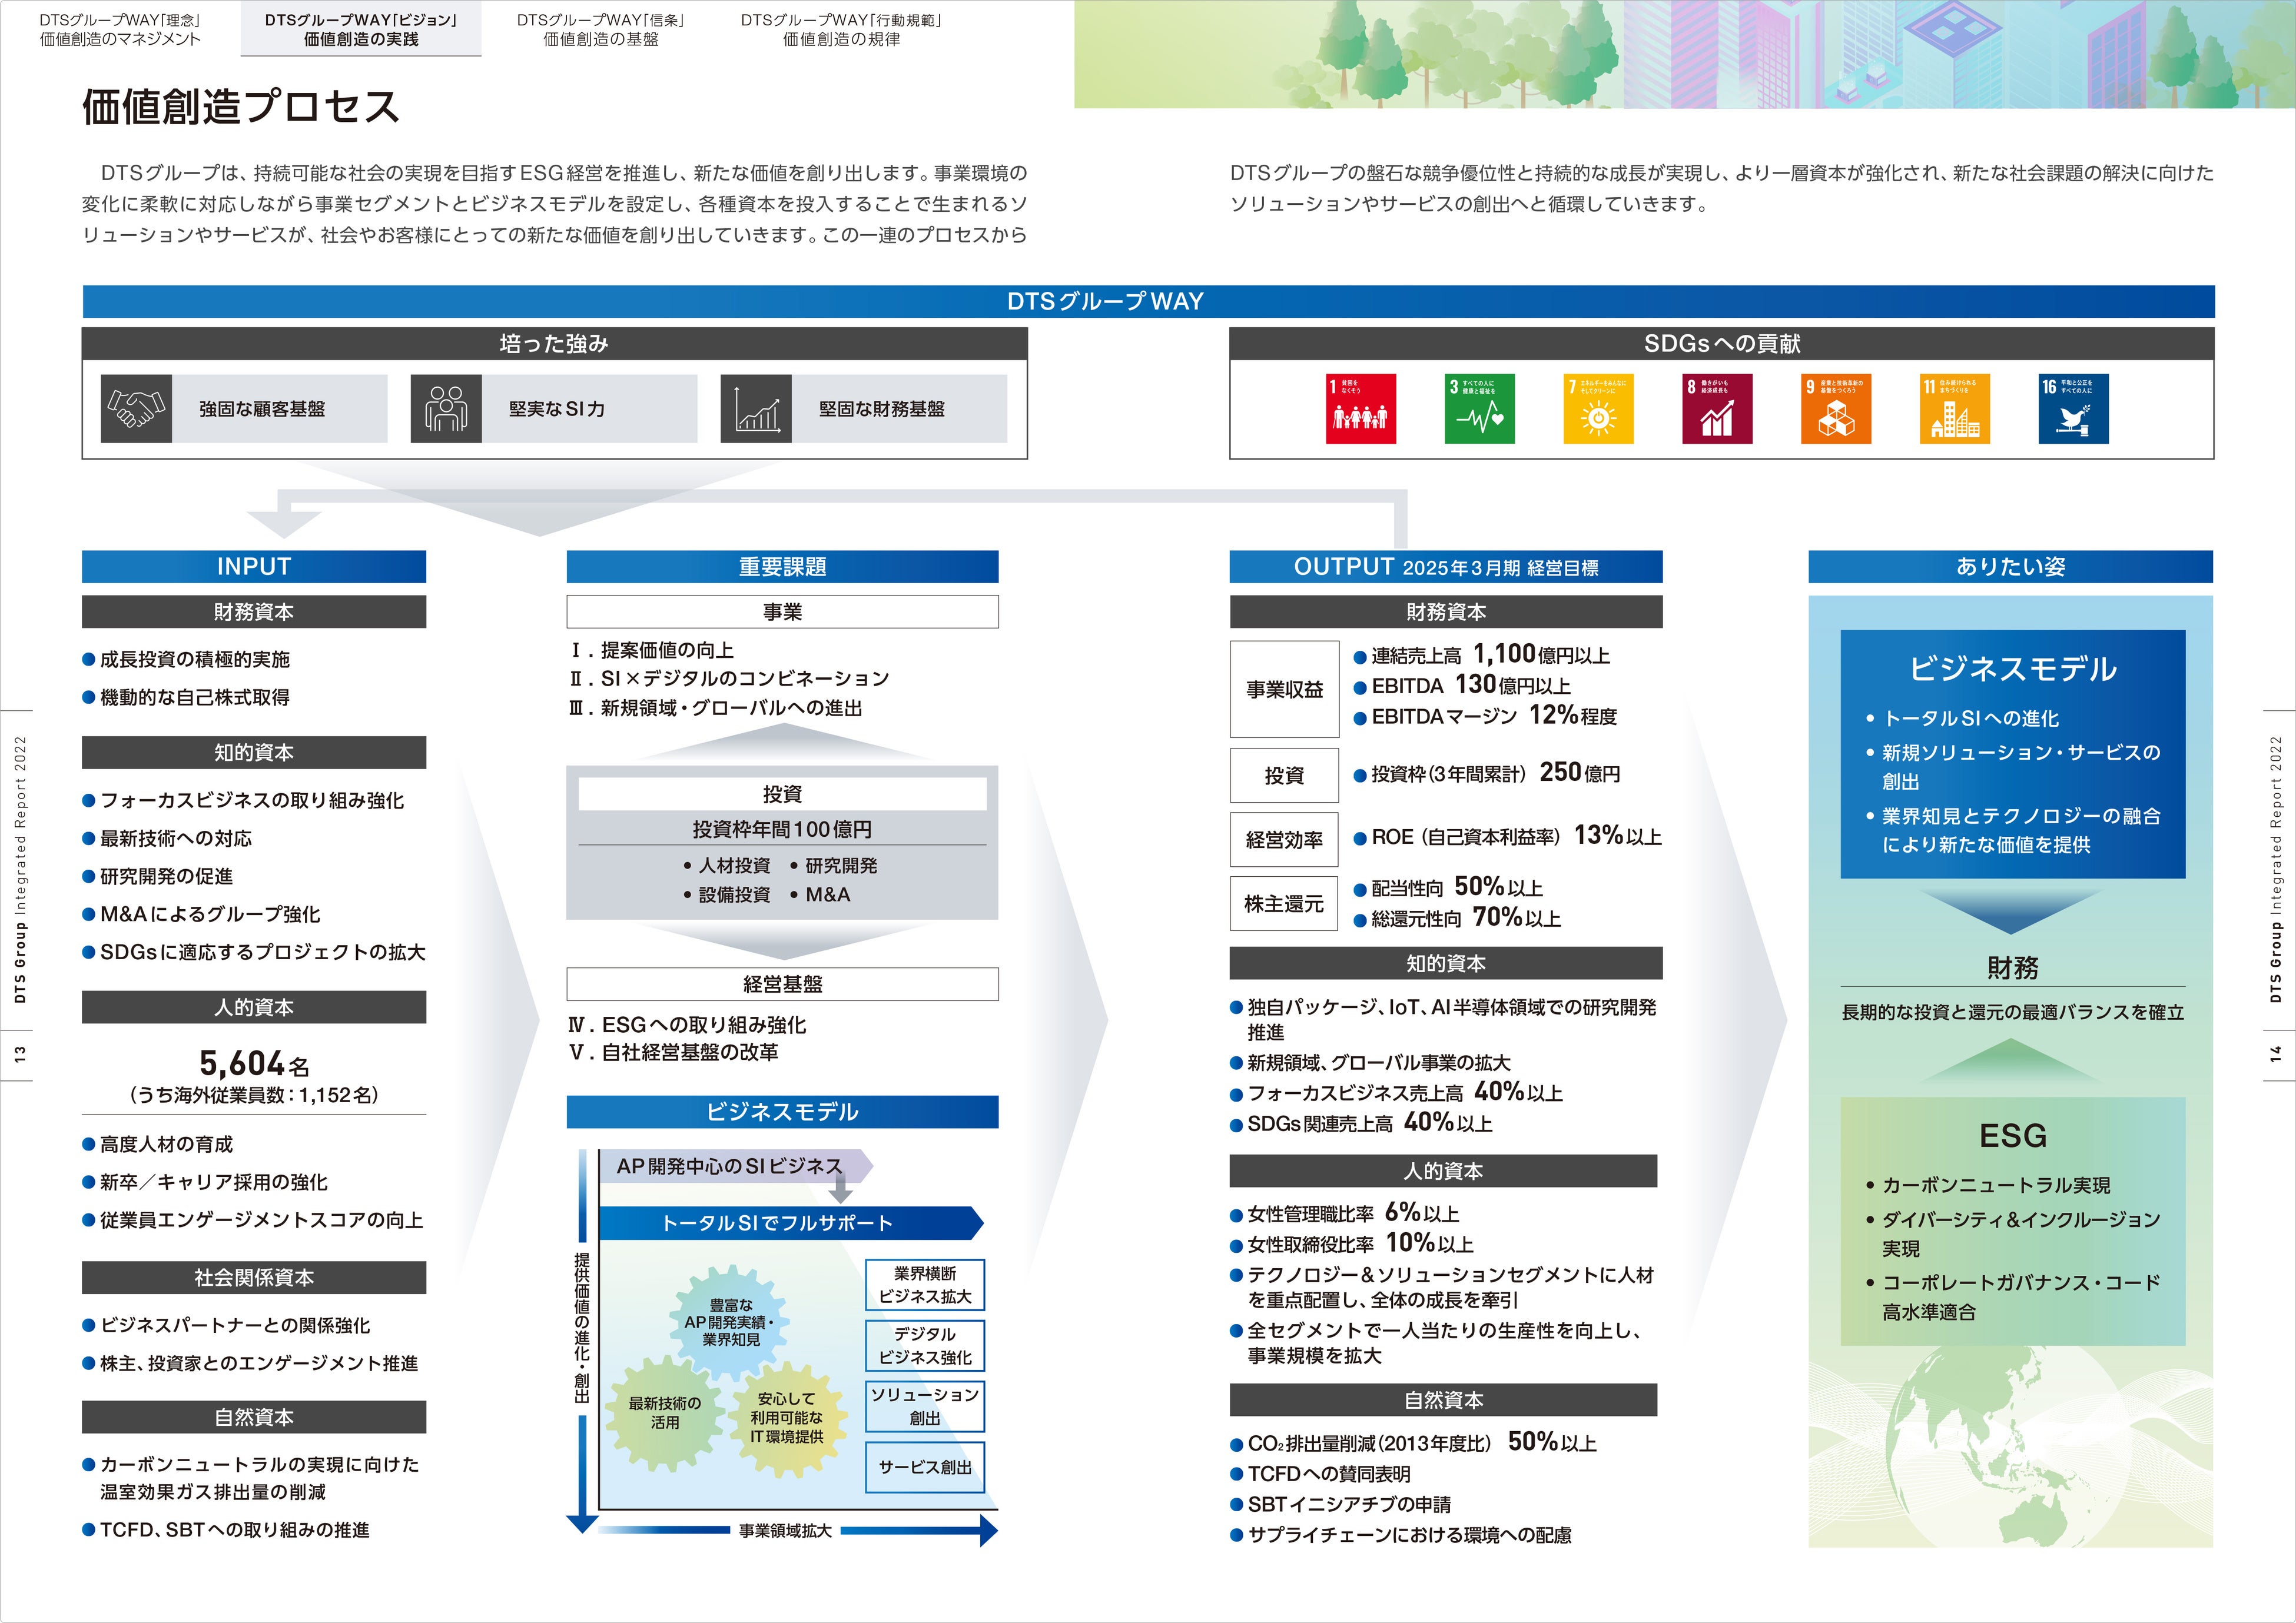Screen dimensions: 2296x1623
Task: Click the SDG 16 Peace and Justice icon
Action: point(2074,409)
